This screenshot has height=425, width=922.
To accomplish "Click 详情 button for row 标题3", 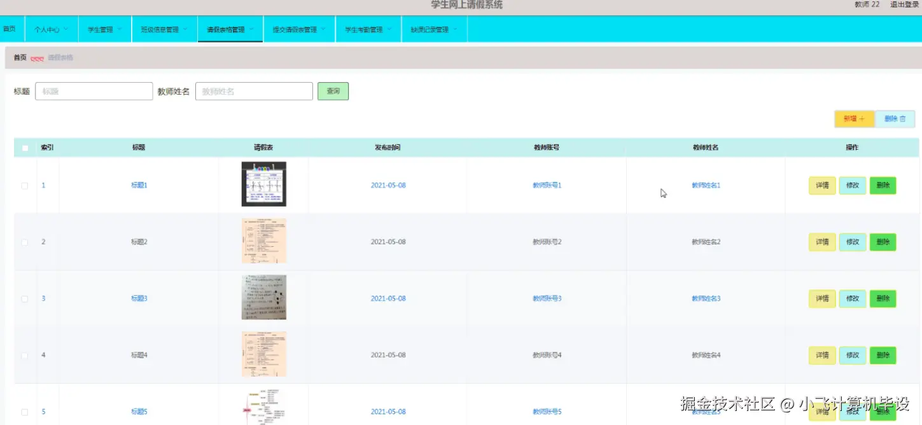I will tap(822, 299).
